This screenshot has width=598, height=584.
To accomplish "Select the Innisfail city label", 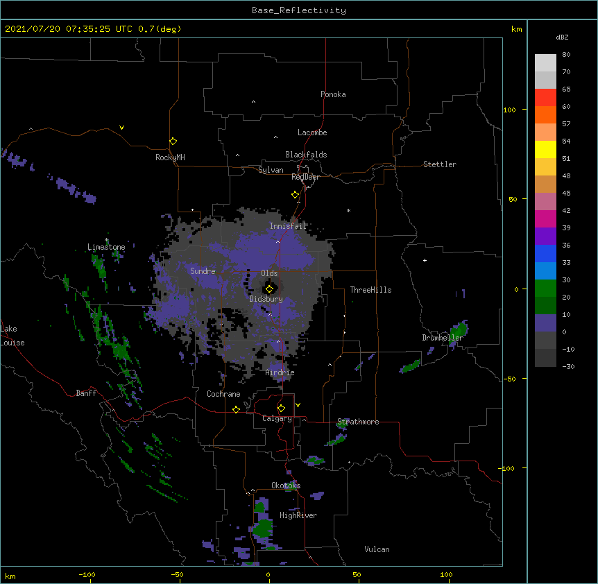I will click(x=288, y=226).
